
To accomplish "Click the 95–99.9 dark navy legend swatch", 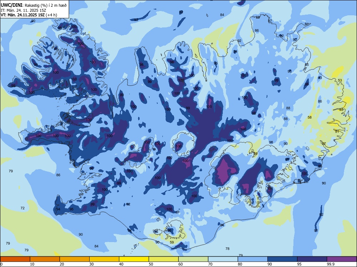I will (x=312, y=259).
